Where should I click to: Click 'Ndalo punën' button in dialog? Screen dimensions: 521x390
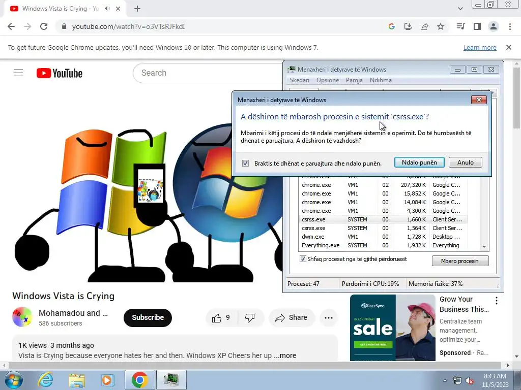(419, 162)
